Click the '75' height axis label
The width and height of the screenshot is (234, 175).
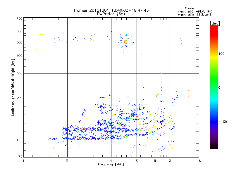[20, 156]
